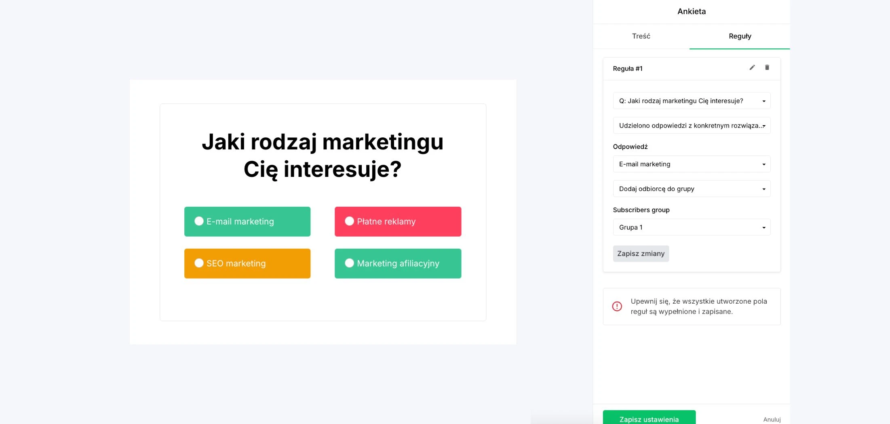890x424 pixels.
Task: Click the Zapisz zmiany button
Action: (x=641, y=254)
